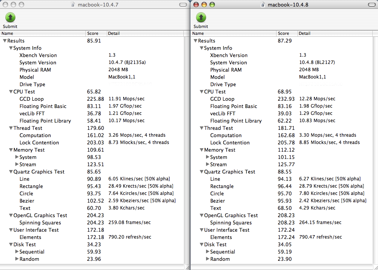Close the macbook-10.4.8 window with red button
Viewport: 378px width, 270px height.
(196, 5)
